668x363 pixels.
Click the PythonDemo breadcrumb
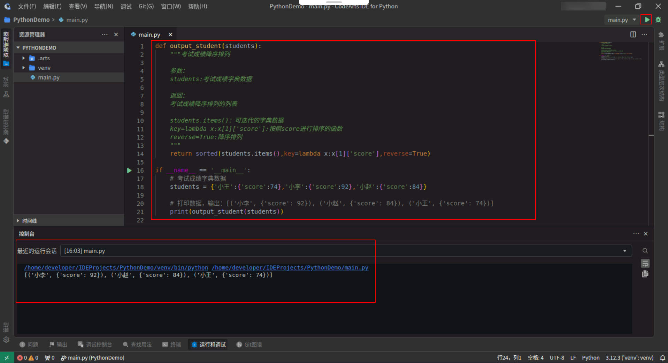[31, 20]
